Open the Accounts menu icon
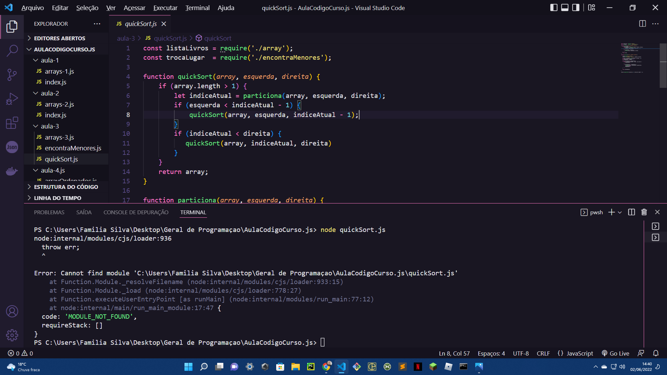Image resolution: width=667 pixels, height=375 pixels. pyautogui.click(x=12, y=311)
